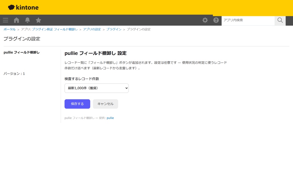Open the hamburger menu
This screenshot has height=183, width=293.
pos(5,20)
